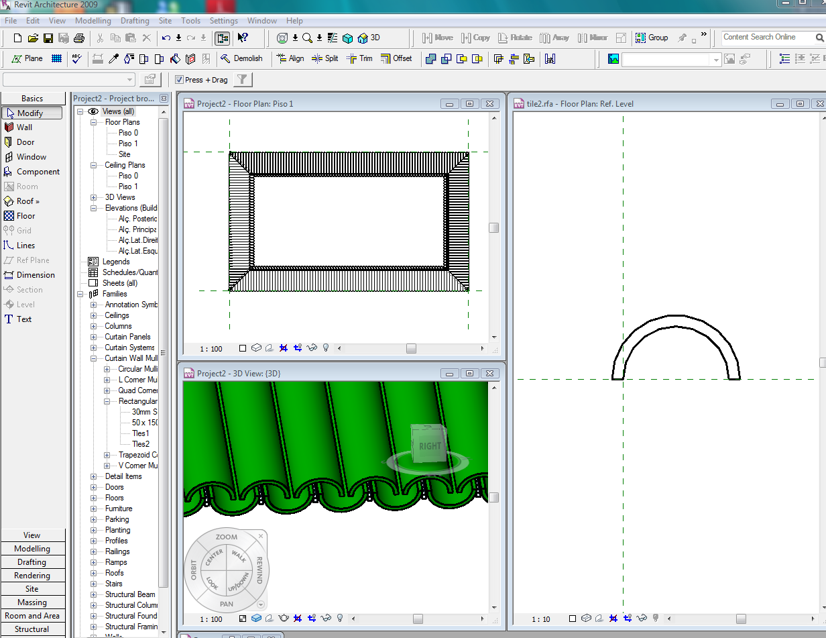This screenshot has height=638, width=826.
Task: Switch to the Rendering design bar tab
Action: (32, 576)
